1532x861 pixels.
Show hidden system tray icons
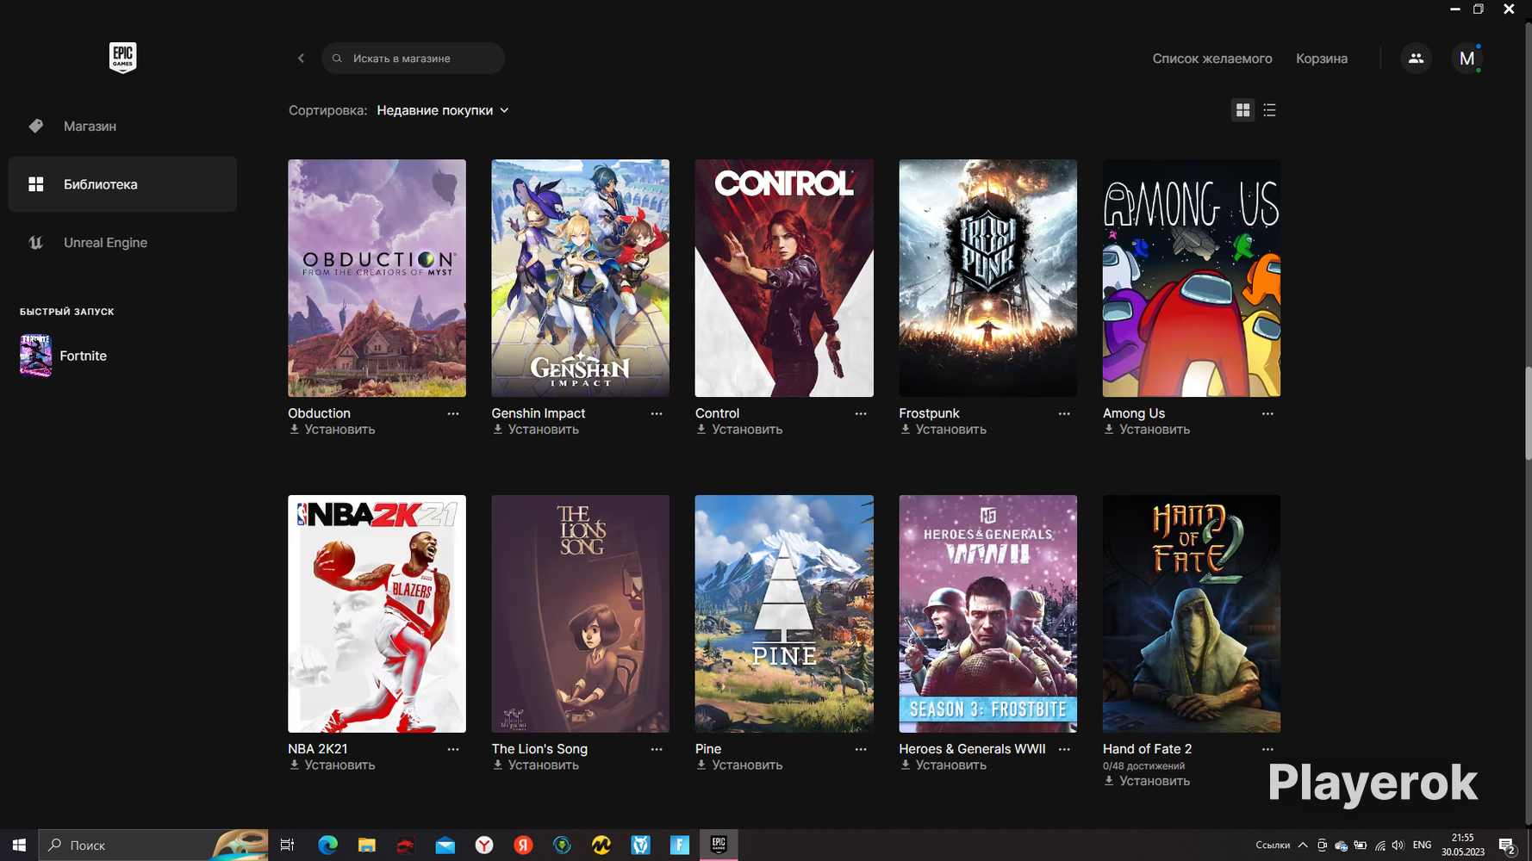[x=1302, y=846]
